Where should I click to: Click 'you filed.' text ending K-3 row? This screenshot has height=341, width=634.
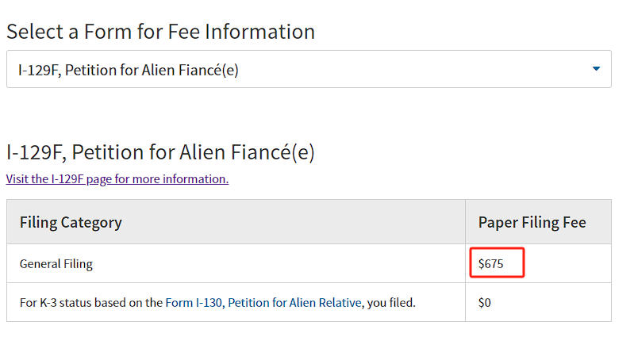[391, 303]
